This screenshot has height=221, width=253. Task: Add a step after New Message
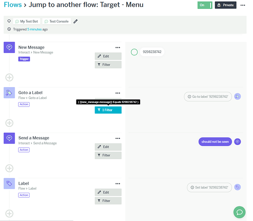(x=9, y=77)
